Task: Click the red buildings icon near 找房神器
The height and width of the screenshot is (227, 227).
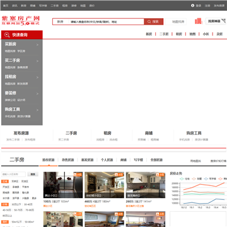Action: (x=199, y=21)
